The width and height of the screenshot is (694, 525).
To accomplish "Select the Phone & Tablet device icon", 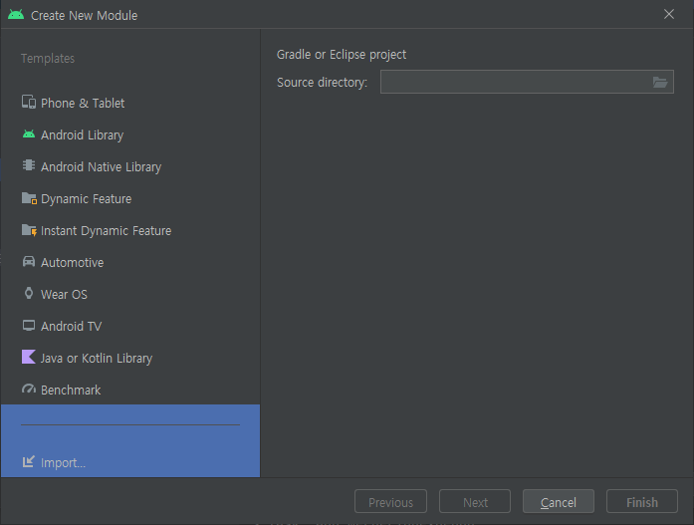I will 29,103.
